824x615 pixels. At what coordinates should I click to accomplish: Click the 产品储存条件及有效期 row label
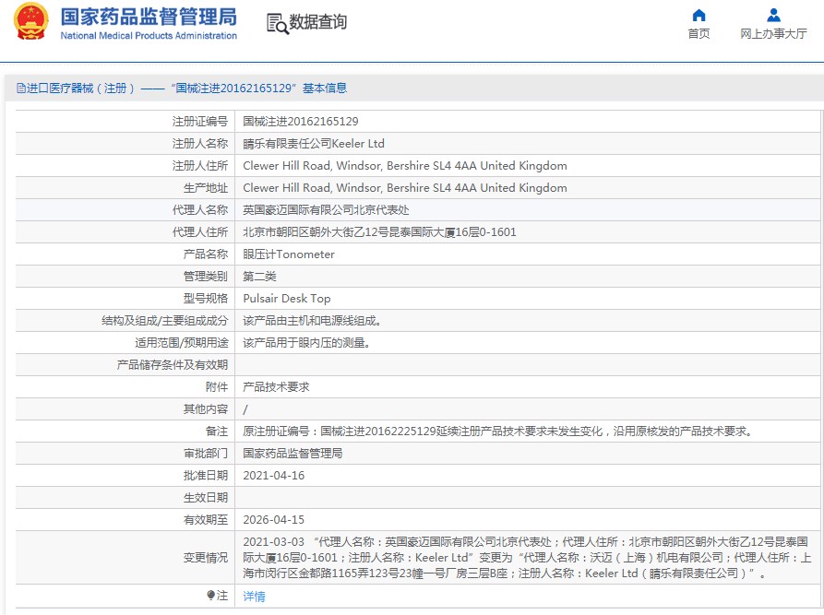(173, 365)
